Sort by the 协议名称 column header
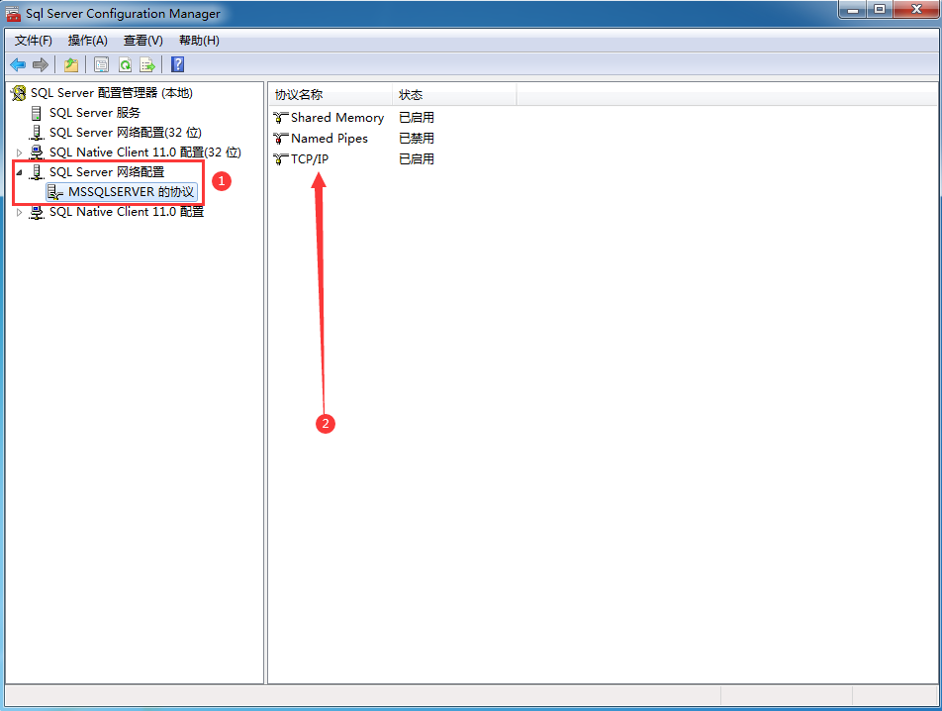This screenshot has height=711, width=942. tap(330, 95)
